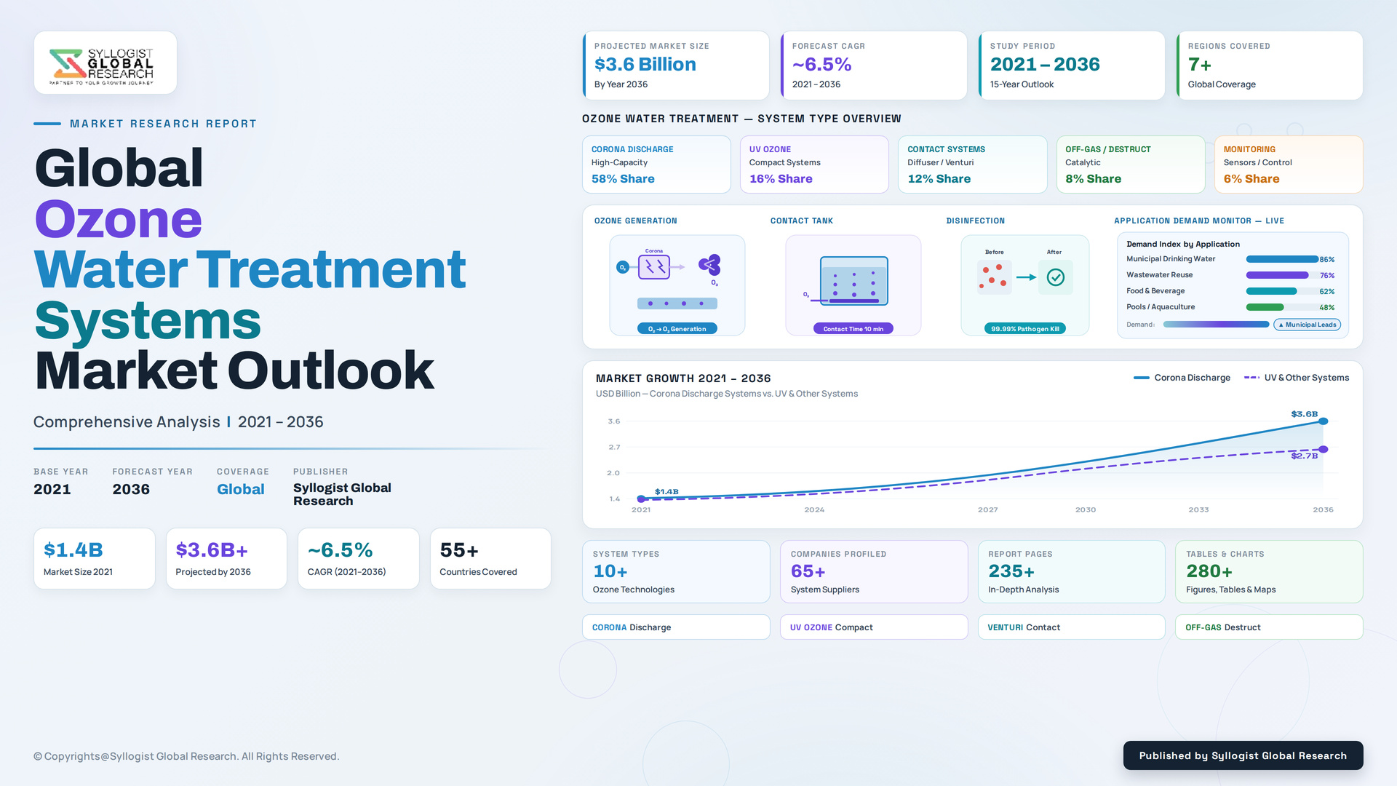Screen dimensions: 1397x786
Task: Click the 99.99% Pathogen Kill label
Action: 1024,329
